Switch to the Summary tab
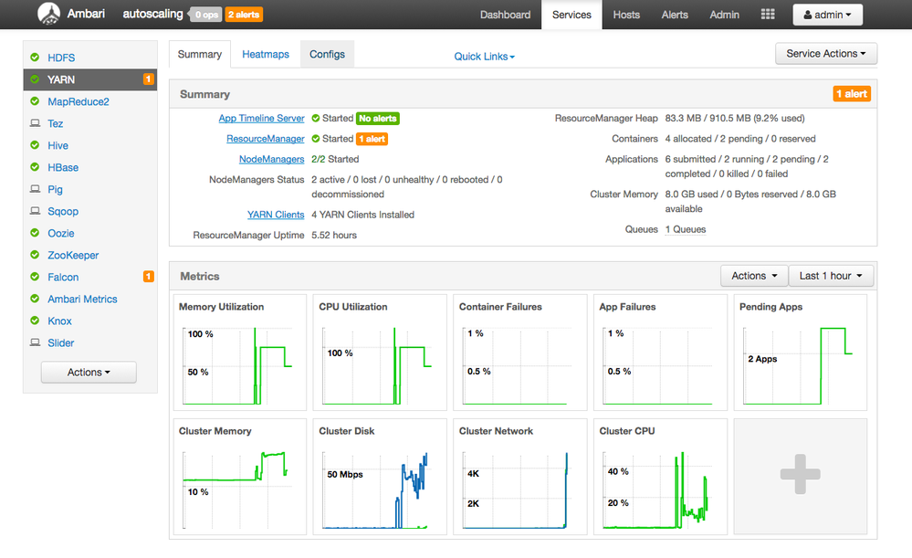The height and width of the screenshot is (558, 912). (x=200, y=54)
